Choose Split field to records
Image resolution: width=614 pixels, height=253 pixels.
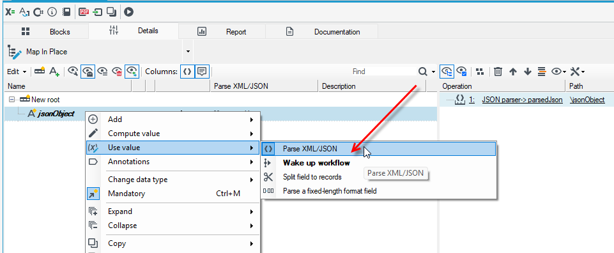pyautogui.click(x=378, y=177)
